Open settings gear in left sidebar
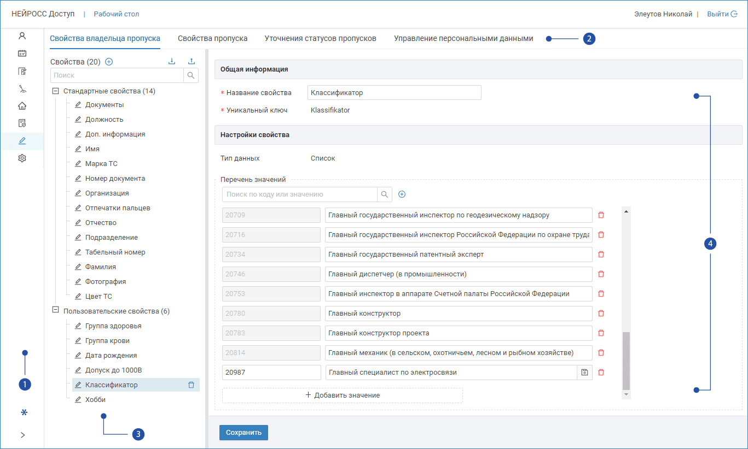The image size is (748, 449). pyautogui.click(x=22, y=158)
